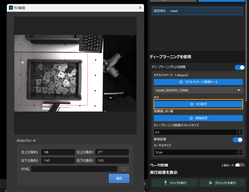249x192 pixels.
Task: Enable the 上級モード toggle
Action: coord(240,165)
